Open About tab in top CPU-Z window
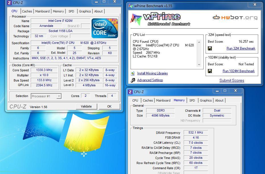 tap(98, 11)
